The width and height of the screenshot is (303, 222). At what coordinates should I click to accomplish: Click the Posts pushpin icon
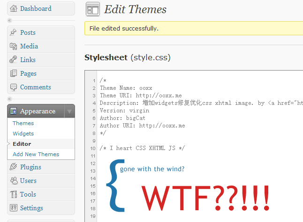pyautogui.click(x=13, y=32)
